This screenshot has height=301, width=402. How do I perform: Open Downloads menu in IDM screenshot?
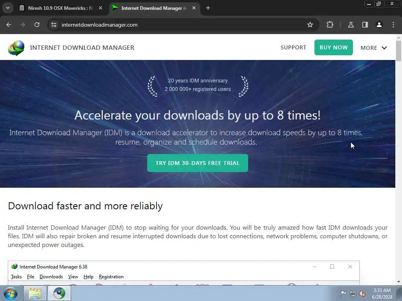coord(51,277)
